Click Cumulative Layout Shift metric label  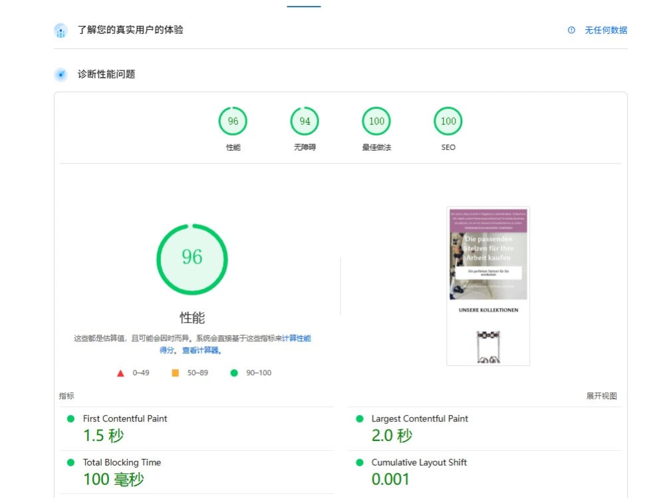(419, 462)
